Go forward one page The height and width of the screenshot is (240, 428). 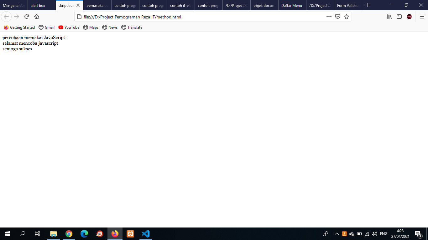coord(17,17)
